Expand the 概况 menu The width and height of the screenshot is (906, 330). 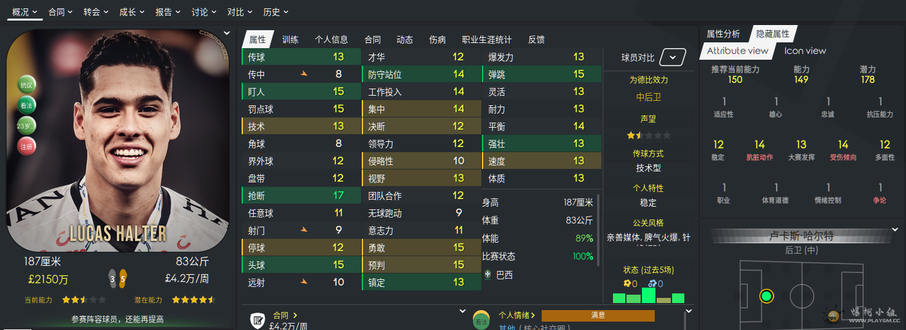(24, 12)
